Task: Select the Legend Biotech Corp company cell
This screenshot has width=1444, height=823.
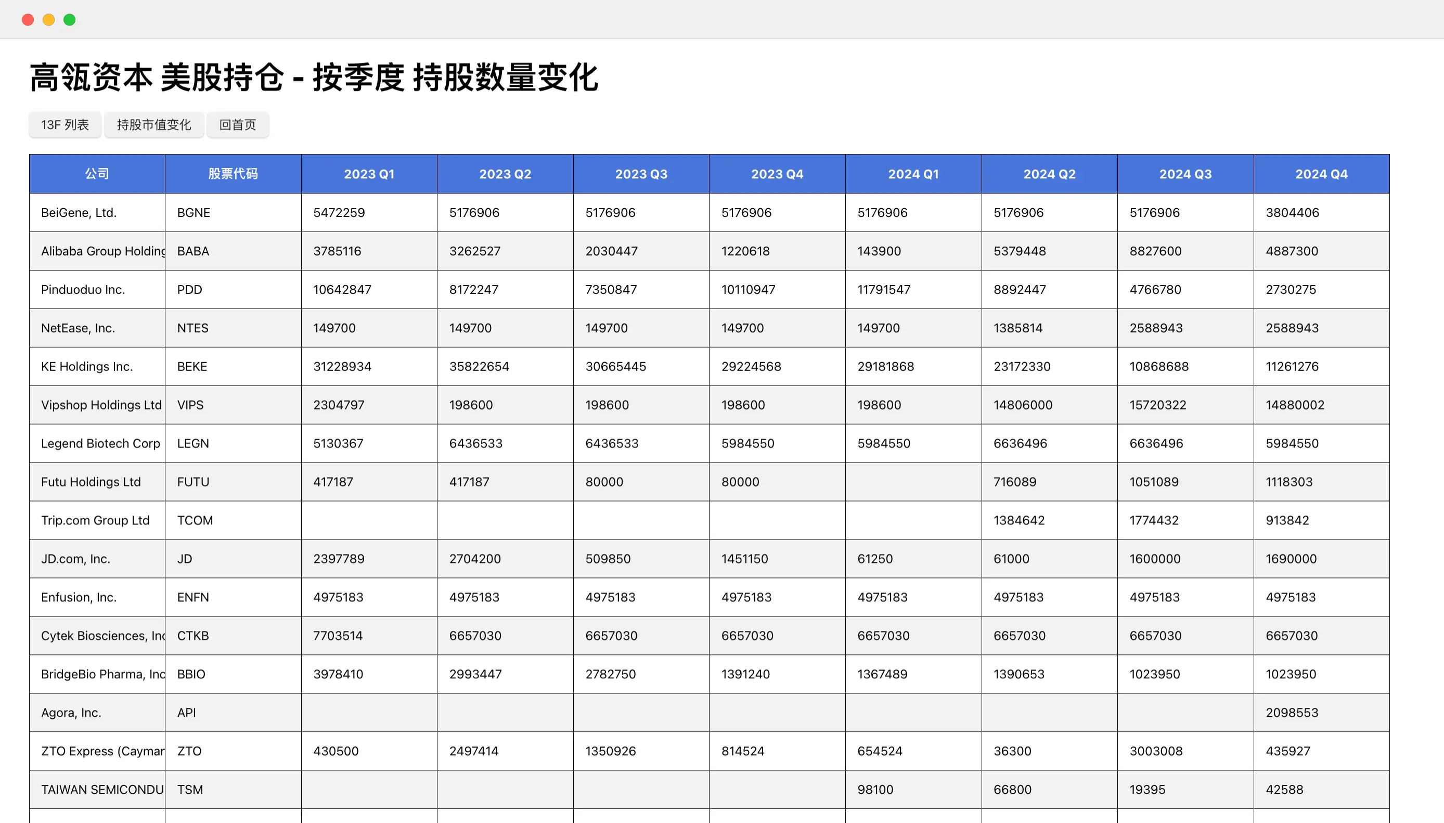Action: point(97,443)
